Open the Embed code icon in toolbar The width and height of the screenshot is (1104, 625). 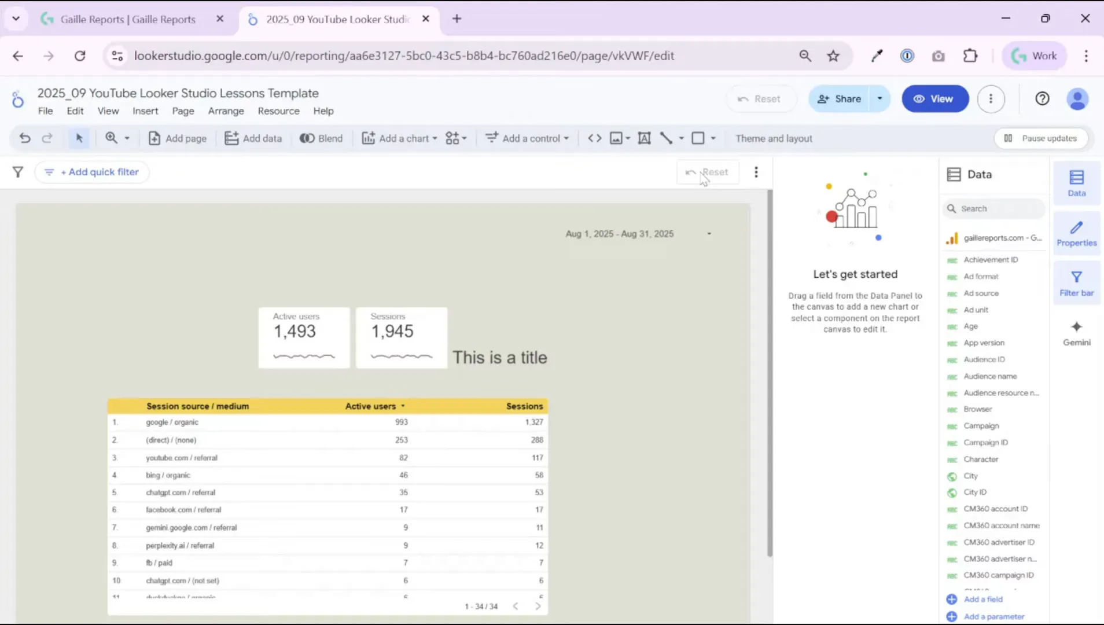594,138
